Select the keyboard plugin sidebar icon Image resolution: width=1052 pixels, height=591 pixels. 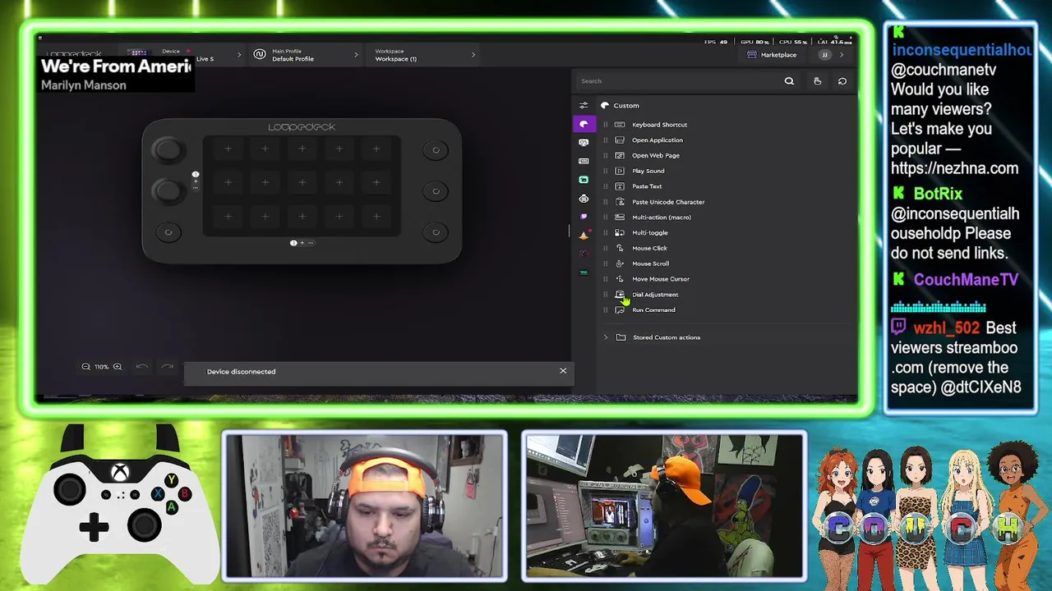click(x=584, y=161)
